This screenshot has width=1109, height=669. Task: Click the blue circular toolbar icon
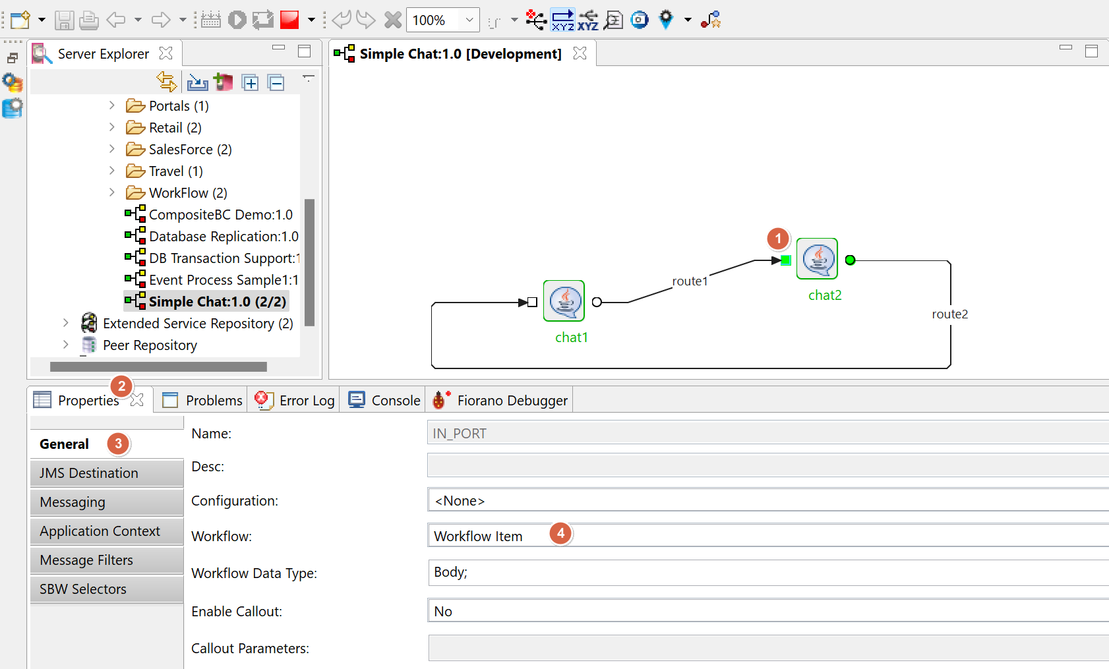click(x=640, y=20)
